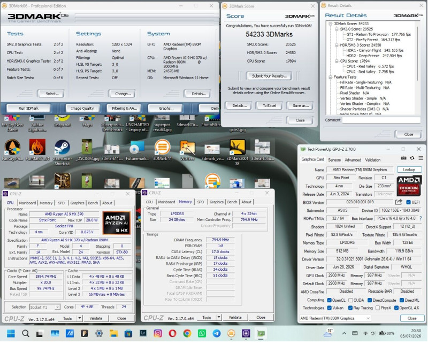Open the 3DMark 11 desktop icon
428x344 pixels.
pyautogui.click(x=163, y=150)
